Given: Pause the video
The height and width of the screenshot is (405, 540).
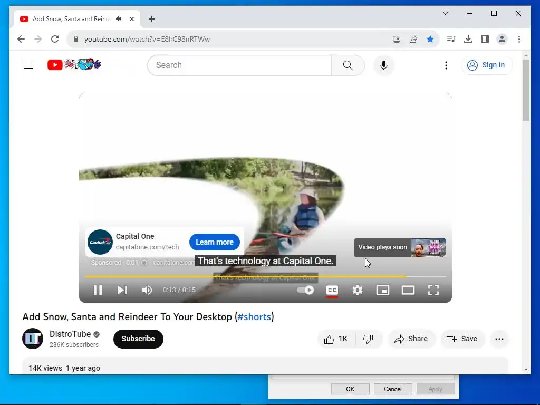Looking at the screenshot, I should (98, 290).
